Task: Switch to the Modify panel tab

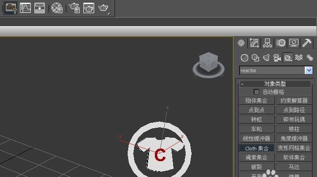Action: (x=255, y=43)
